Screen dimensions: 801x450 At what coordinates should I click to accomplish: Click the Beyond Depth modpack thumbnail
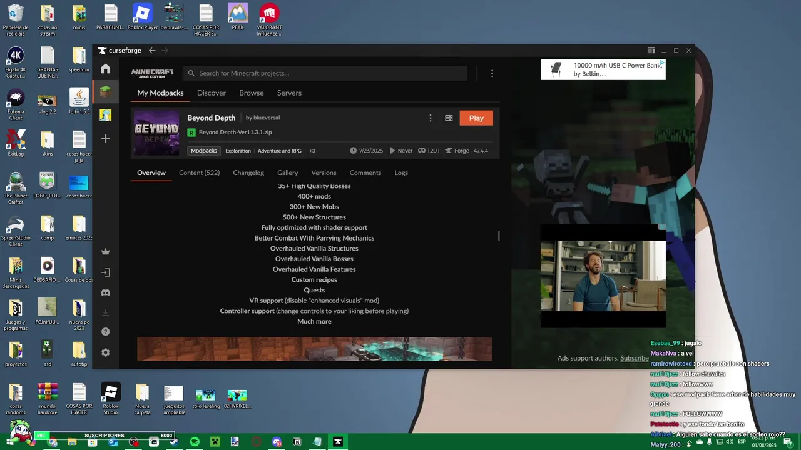156,132
